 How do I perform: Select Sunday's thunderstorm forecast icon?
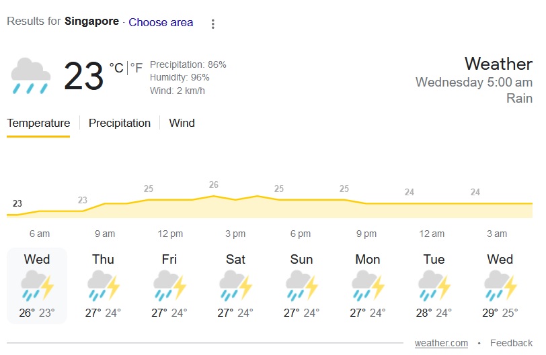(x=301, y=286)
